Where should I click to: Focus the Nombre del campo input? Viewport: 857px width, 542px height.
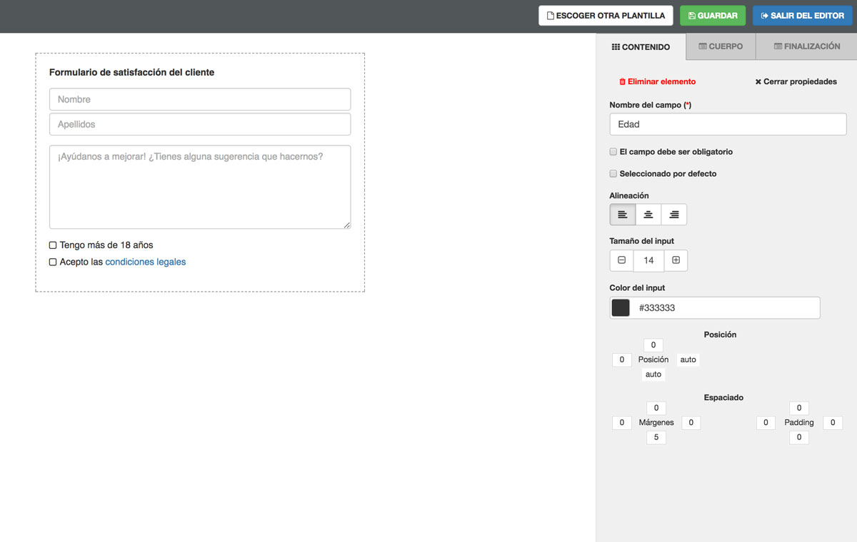tap(728, 124)
